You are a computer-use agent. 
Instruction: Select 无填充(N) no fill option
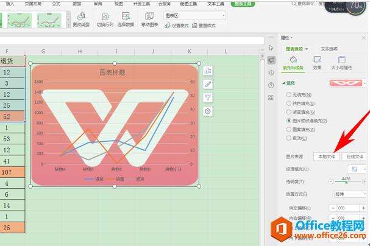click(288, 94)
